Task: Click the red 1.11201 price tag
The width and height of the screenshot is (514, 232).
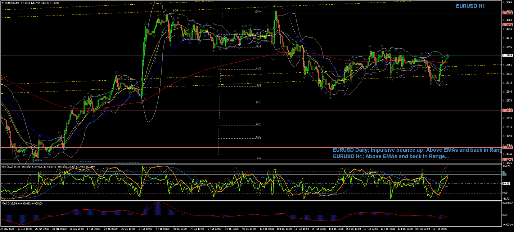Action: tap(508, 160)
